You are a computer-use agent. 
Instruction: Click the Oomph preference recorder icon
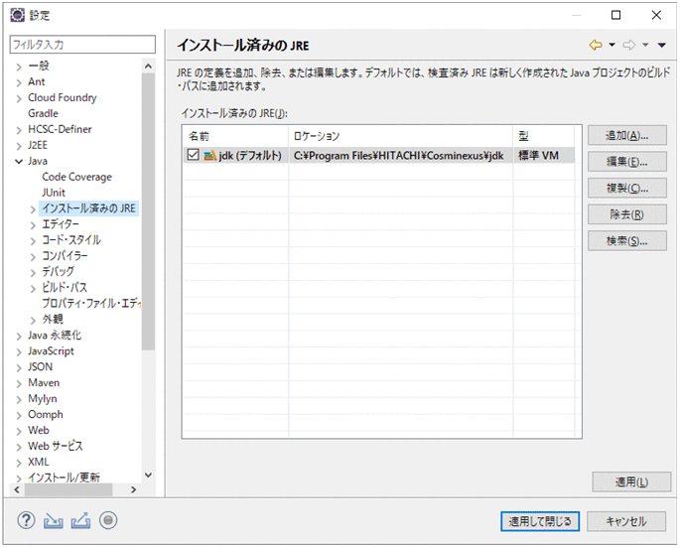click(x=108, y=520)
